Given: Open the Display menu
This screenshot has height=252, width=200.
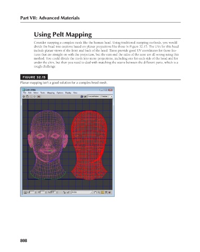Looking at the screenshot, I should (x=68, y=93).
